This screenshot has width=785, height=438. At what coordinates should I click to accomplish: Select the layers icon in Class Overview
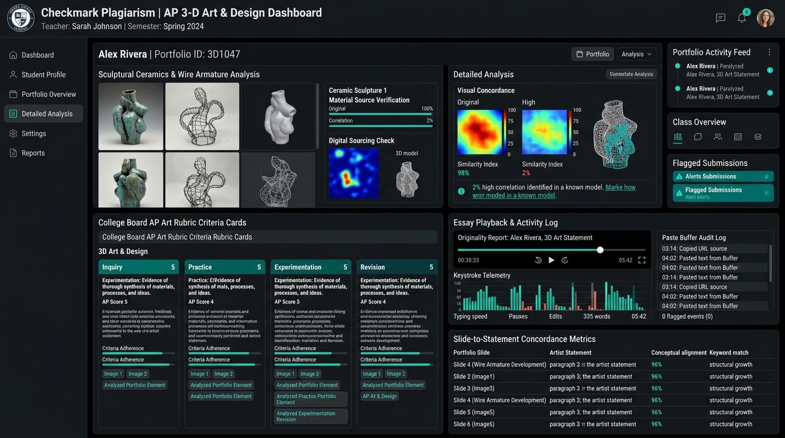coord(758,137)
